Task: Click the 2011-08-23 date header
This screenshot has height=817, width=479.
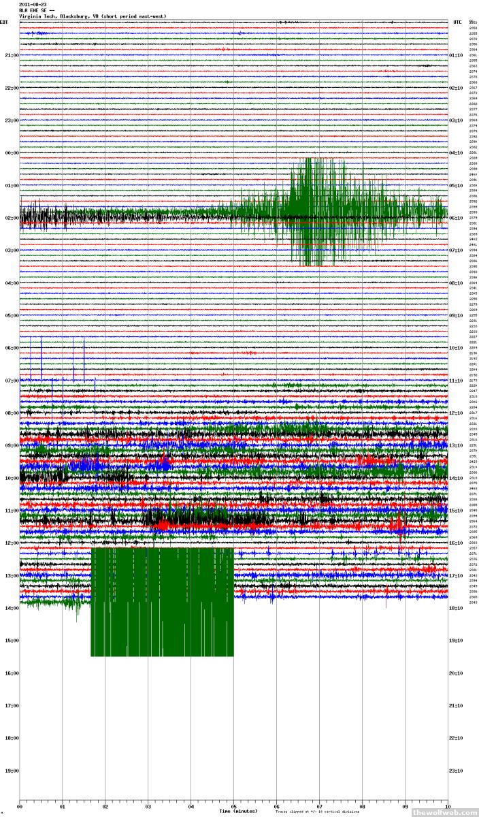Action: point(33,4)
